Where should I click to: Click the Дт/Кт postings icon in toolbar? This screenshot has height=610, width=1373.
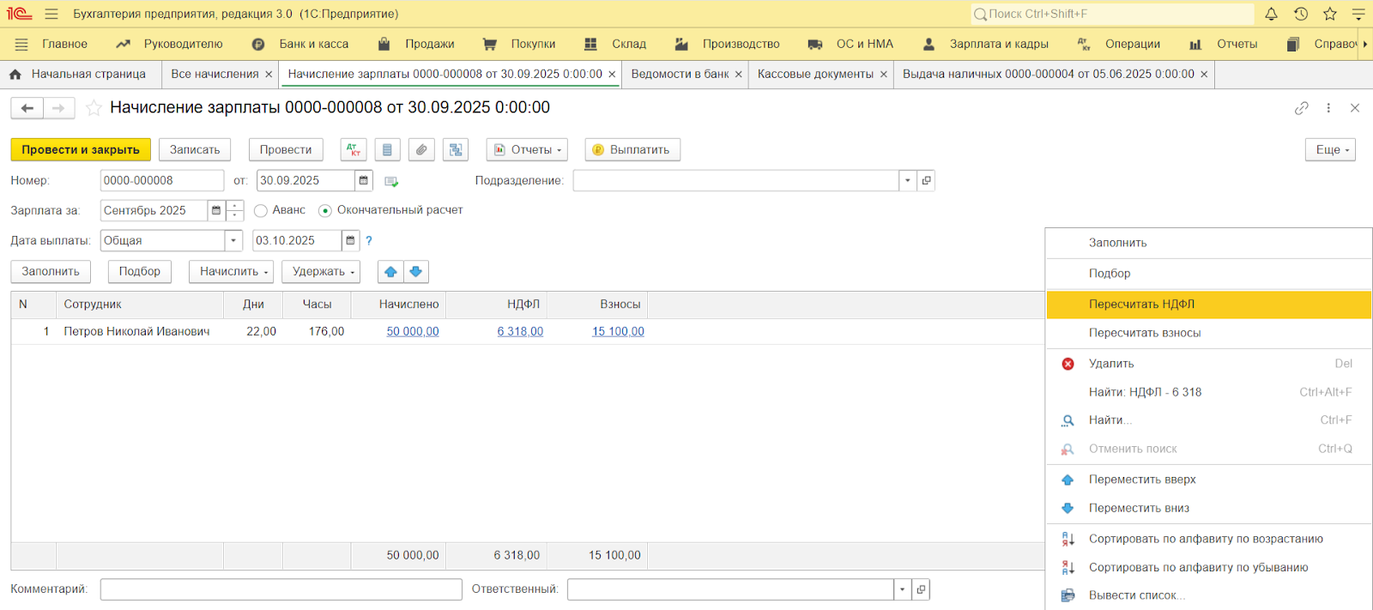(x=353, y=149)
